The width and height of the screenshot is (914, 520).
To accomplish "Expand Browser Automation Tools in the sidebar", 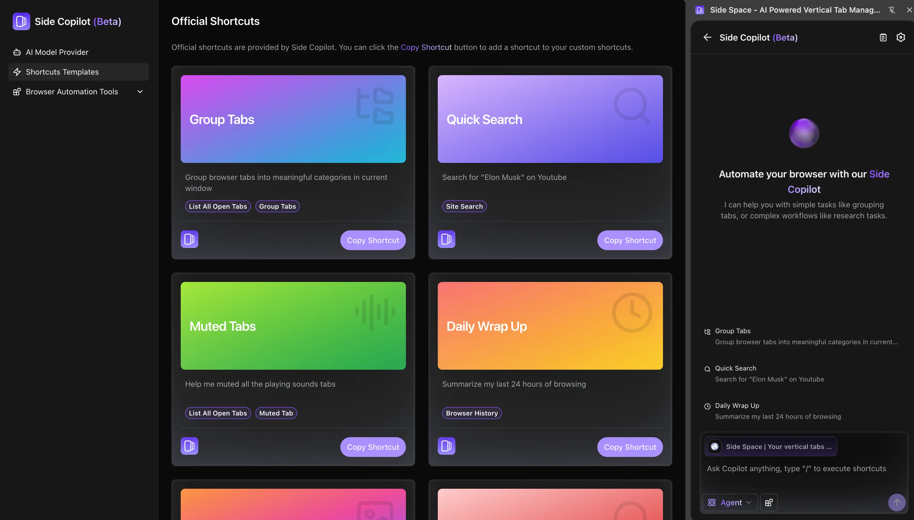I will (140, 91).
